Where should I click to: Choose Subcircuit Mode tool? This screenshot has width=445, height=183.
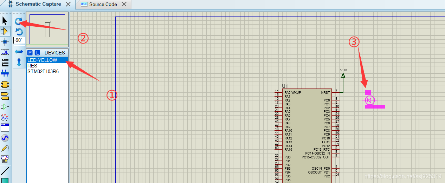5,84
